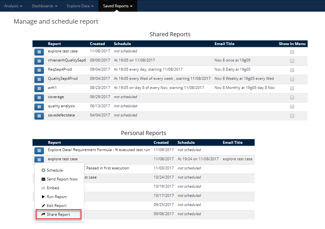The height and width of the screenshot is (229, 325).
Task: Click the envelope icon for Send Report Now
Action: 43,179
